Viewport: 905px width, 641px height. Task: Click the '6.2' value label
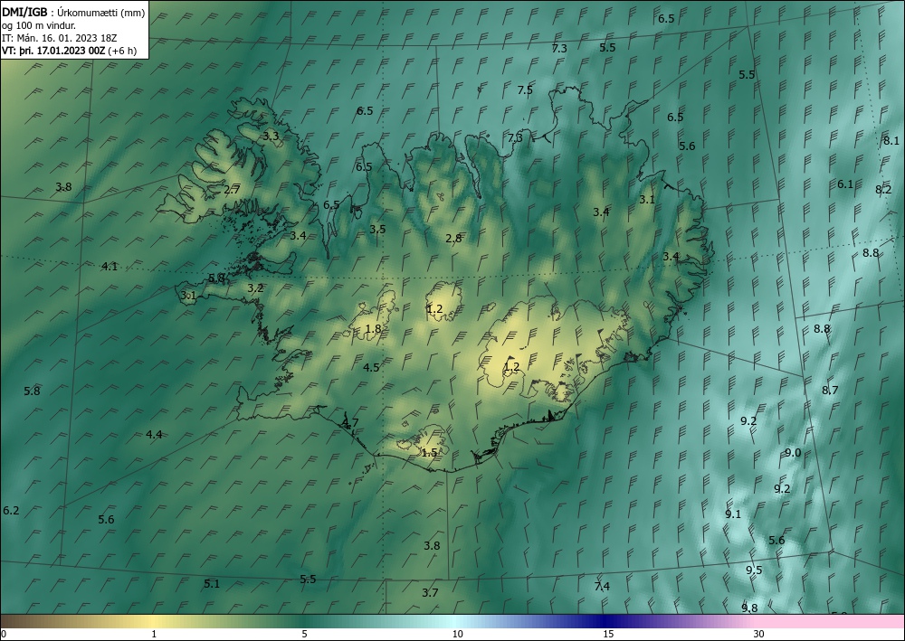[x=11, y=510]
